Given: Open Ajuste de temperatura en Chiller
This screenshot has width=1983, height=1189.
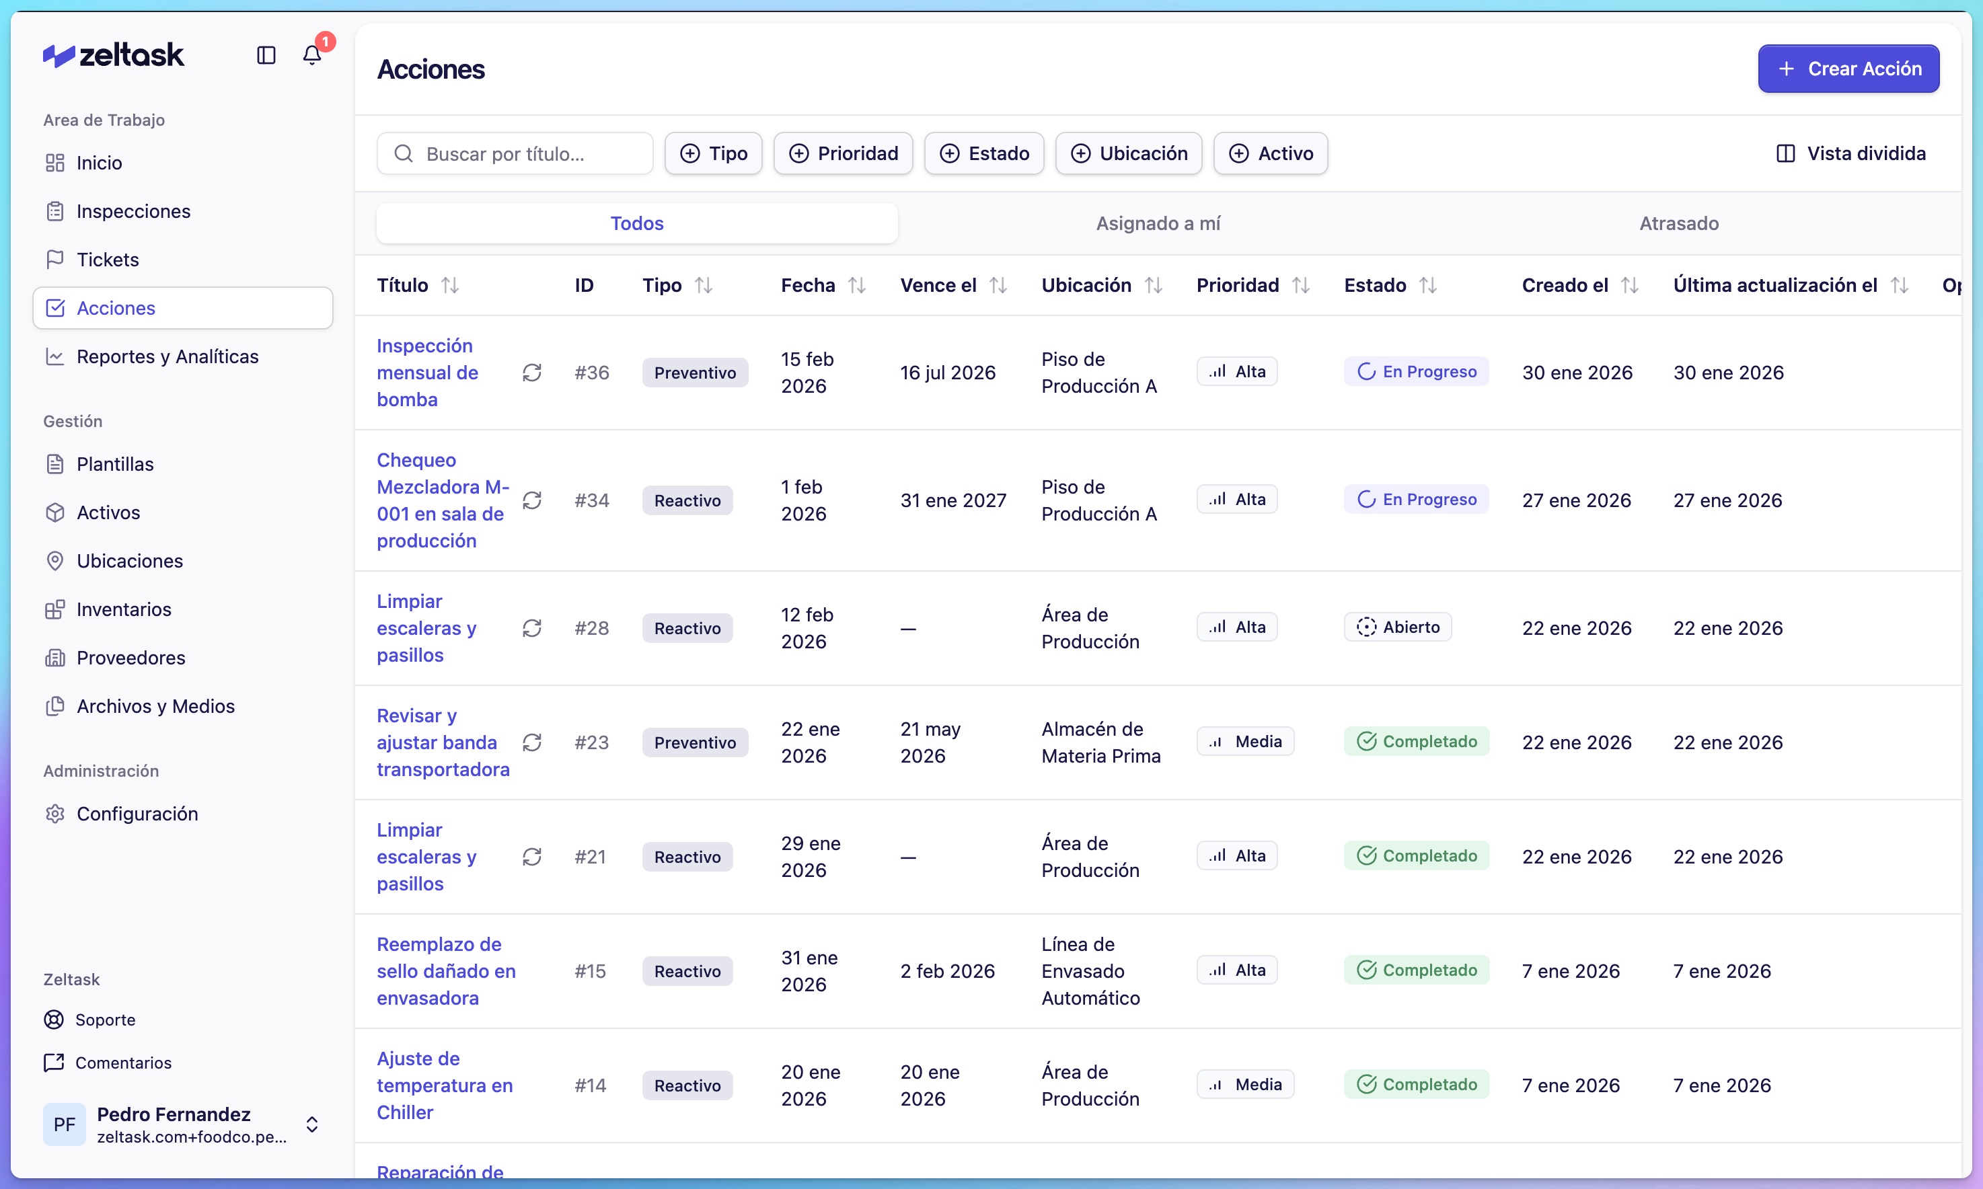Looking at the screenshot, I should (445, 1085).
